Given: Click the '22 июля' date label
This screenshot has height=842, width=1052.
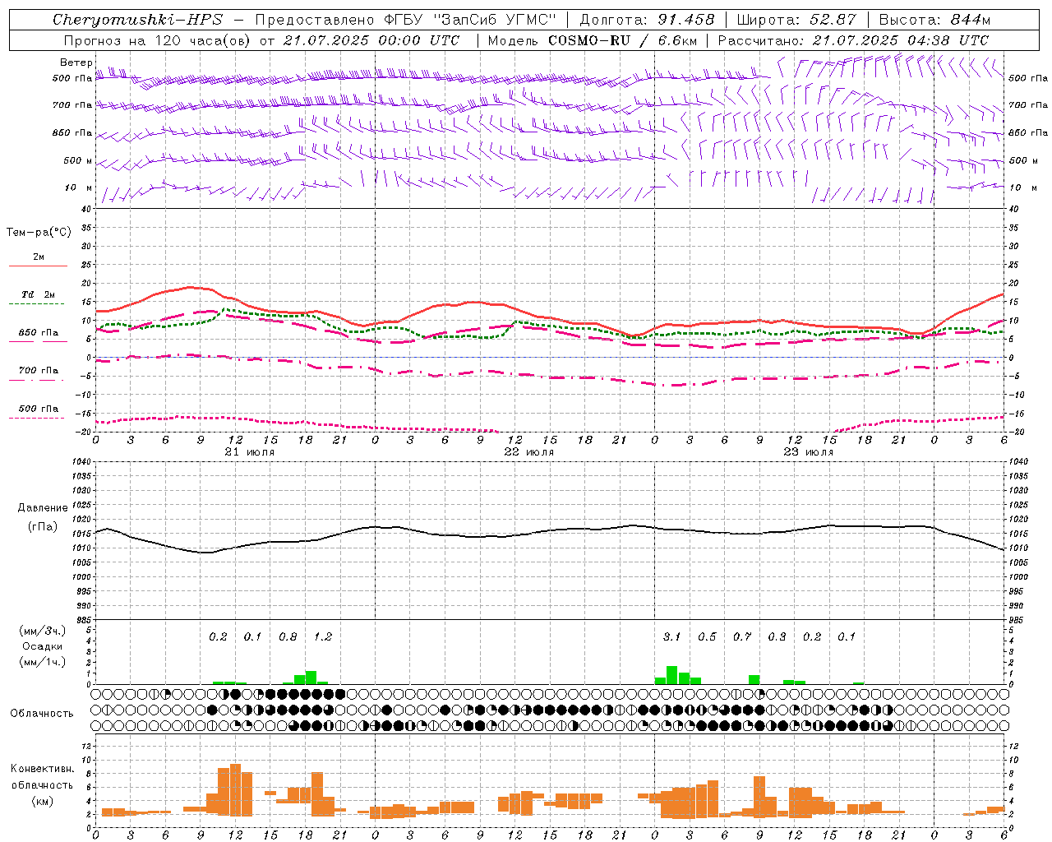Looking at the screenshot, I should tap(529, 452).
